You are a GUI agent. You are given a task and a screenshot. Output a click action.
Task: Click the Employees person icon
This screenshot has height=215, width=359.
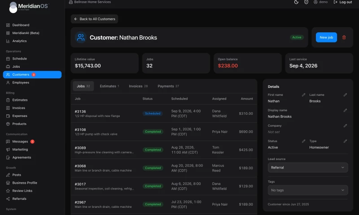(x=8, y=82)
